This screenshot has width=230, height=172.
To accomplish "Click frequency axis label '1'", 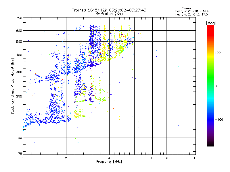I will click(x=23, y=158).
